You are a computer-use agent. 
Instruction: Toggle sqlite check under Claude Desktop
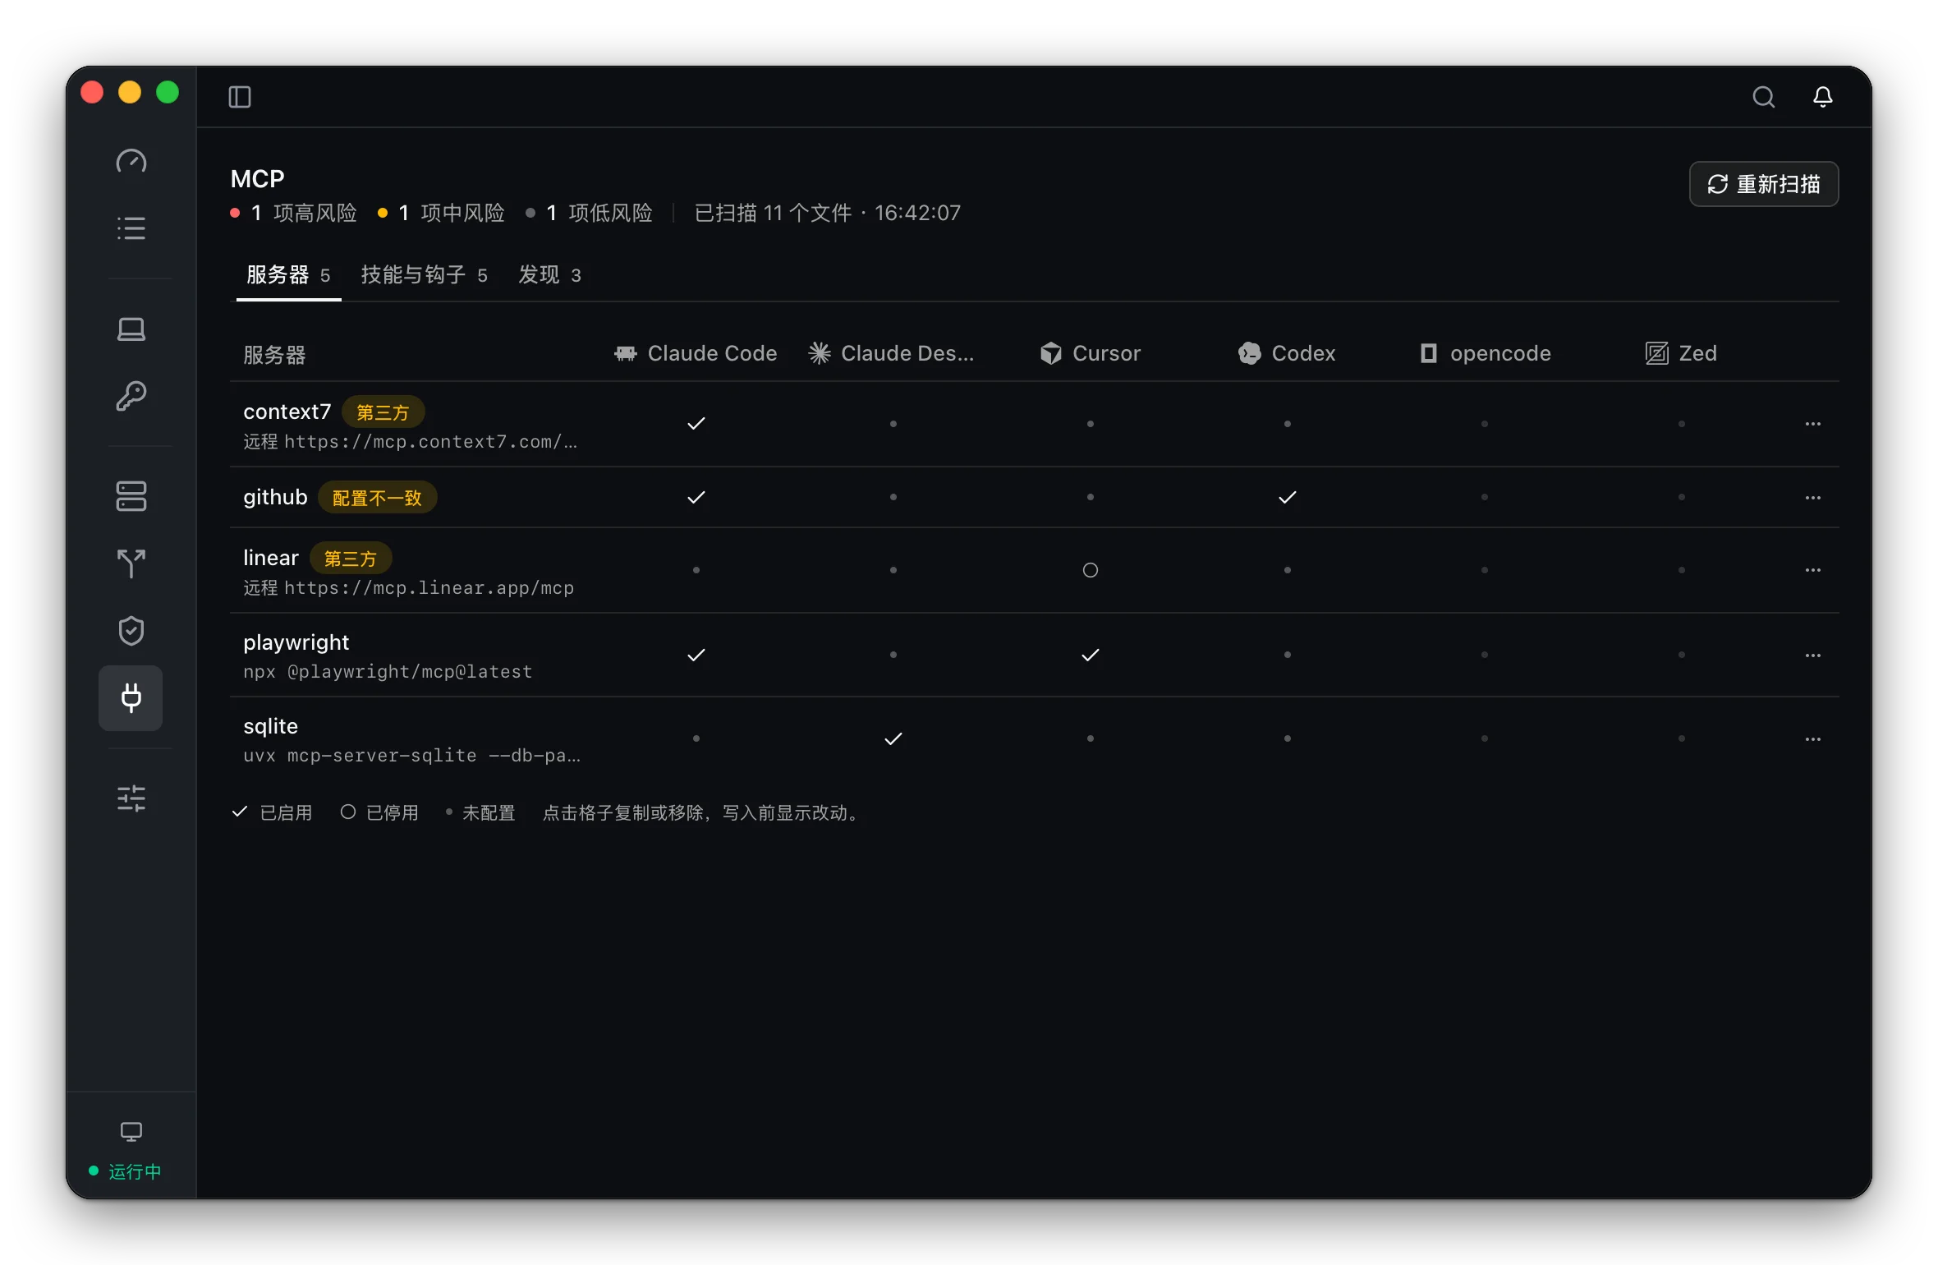coord(893,738)
